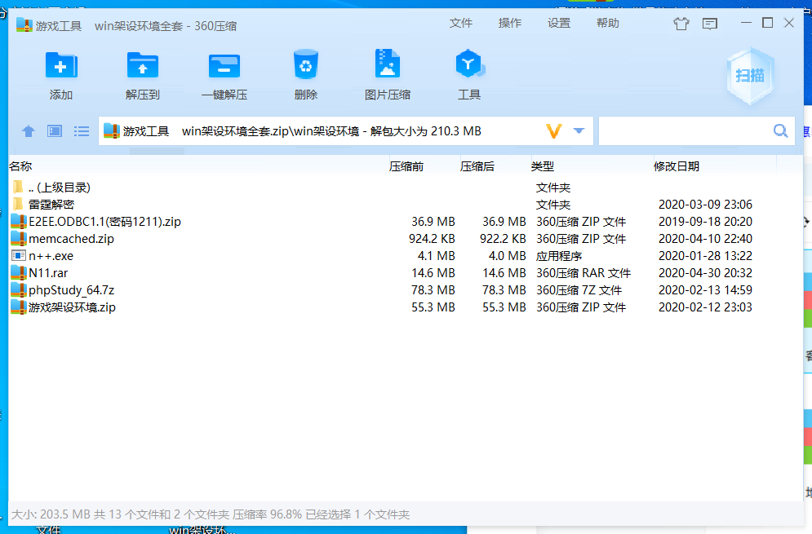Click the archive icon beside N11.rar
The width and height of the screenshot is (812, 534).
(19, 272)
